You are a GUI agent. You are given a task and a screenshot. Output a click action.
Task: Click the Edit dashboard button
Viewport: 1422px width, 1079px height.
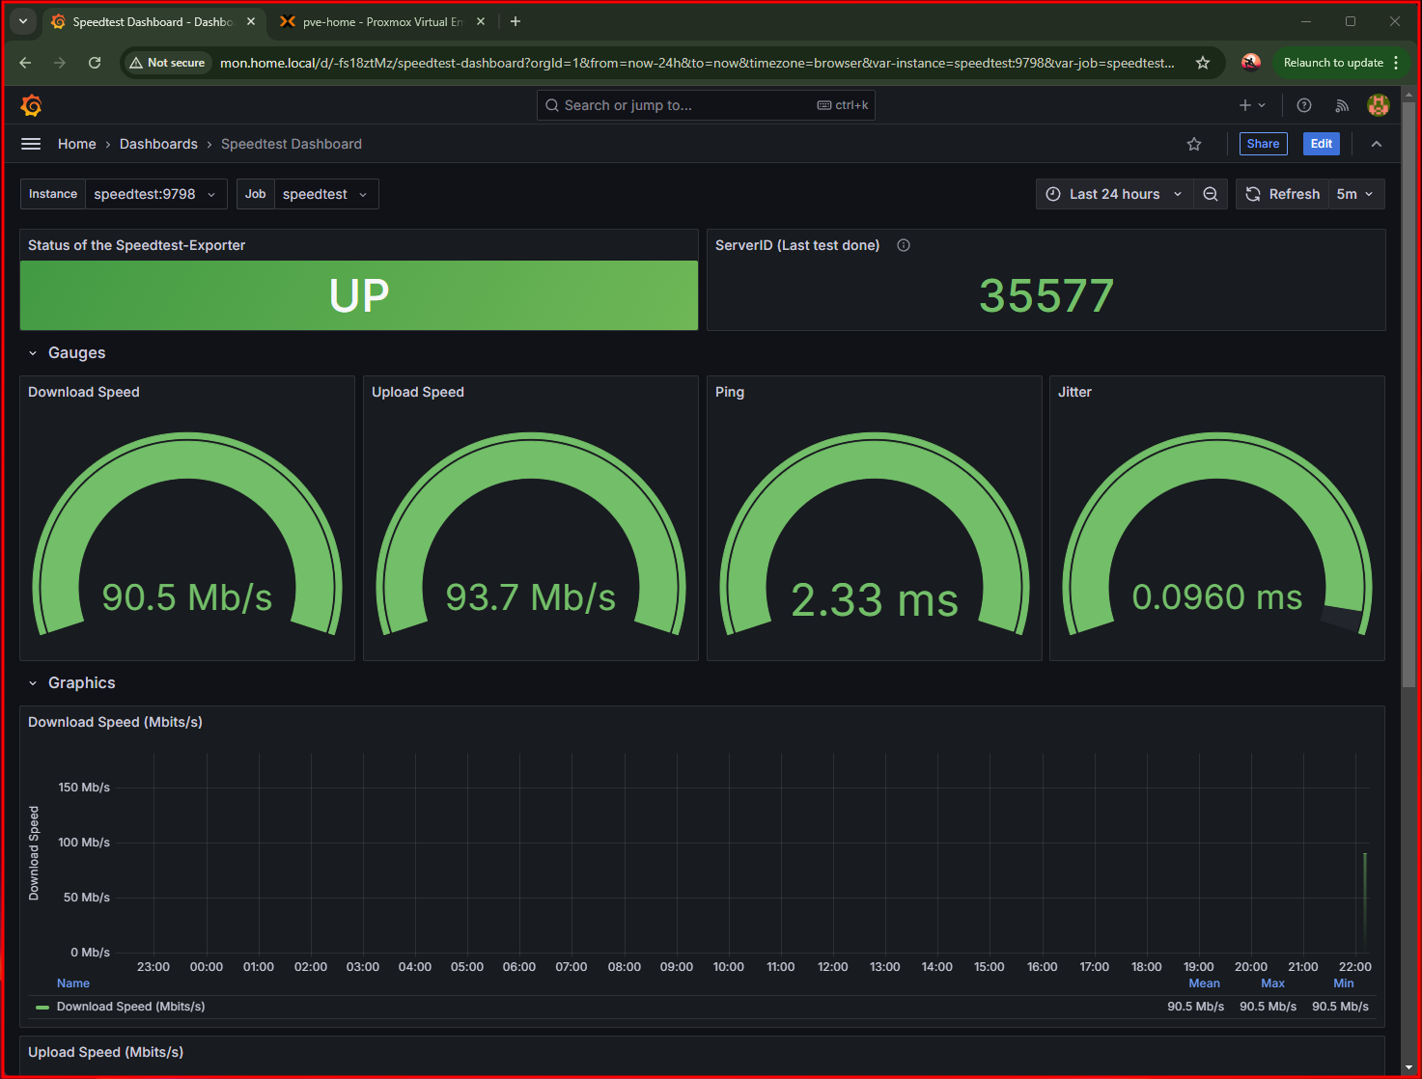(1322, 144)
